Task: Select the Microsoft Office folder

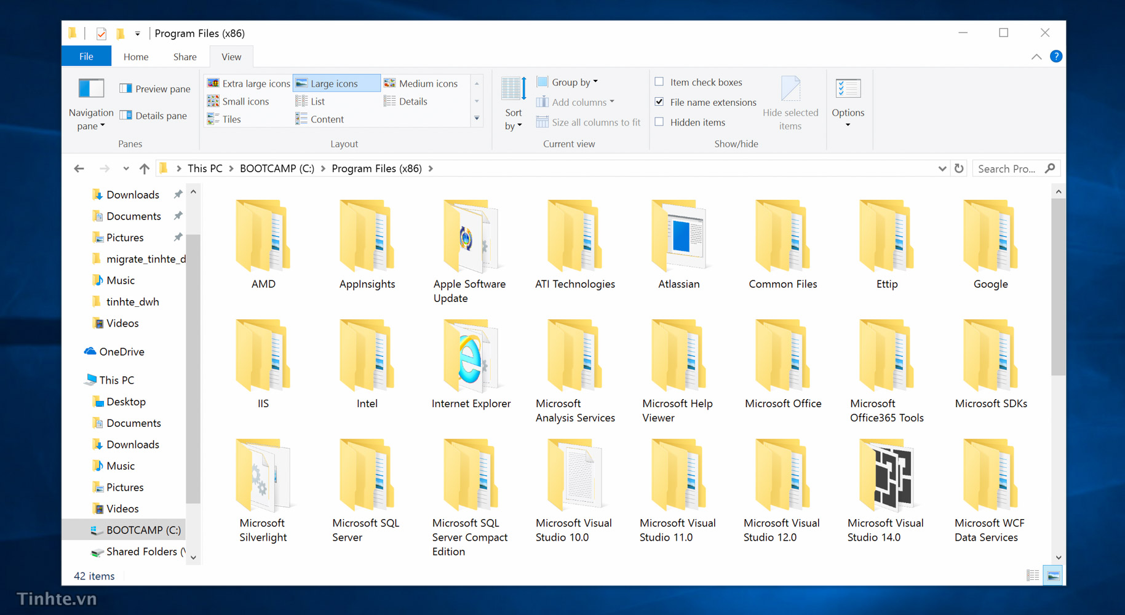Action: [782, 364]
